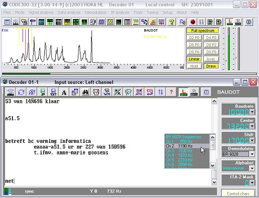
Task: Select Ch 2 1190 Hz list entry
Action: (x=187, y=146)
